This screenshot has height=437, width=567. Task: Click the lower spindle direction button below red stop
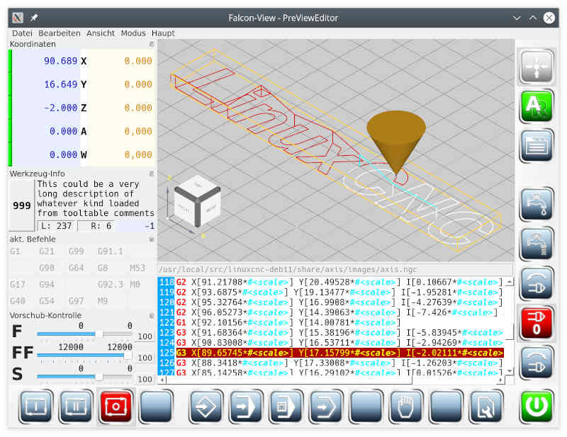tap(537, 362)
